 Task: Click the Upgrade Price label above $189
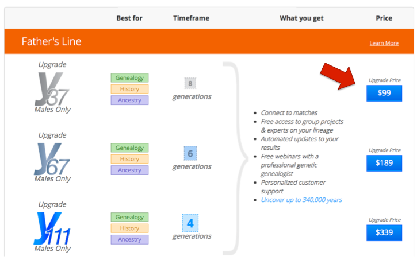[385, 150]
